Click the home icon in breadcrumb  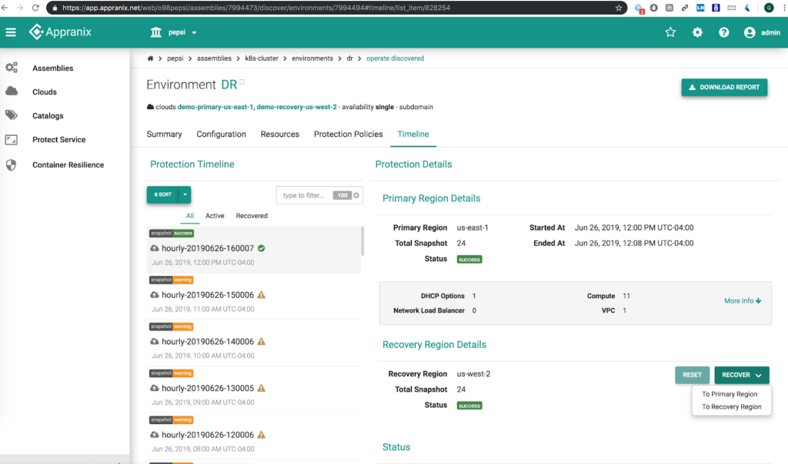[150, 58]
